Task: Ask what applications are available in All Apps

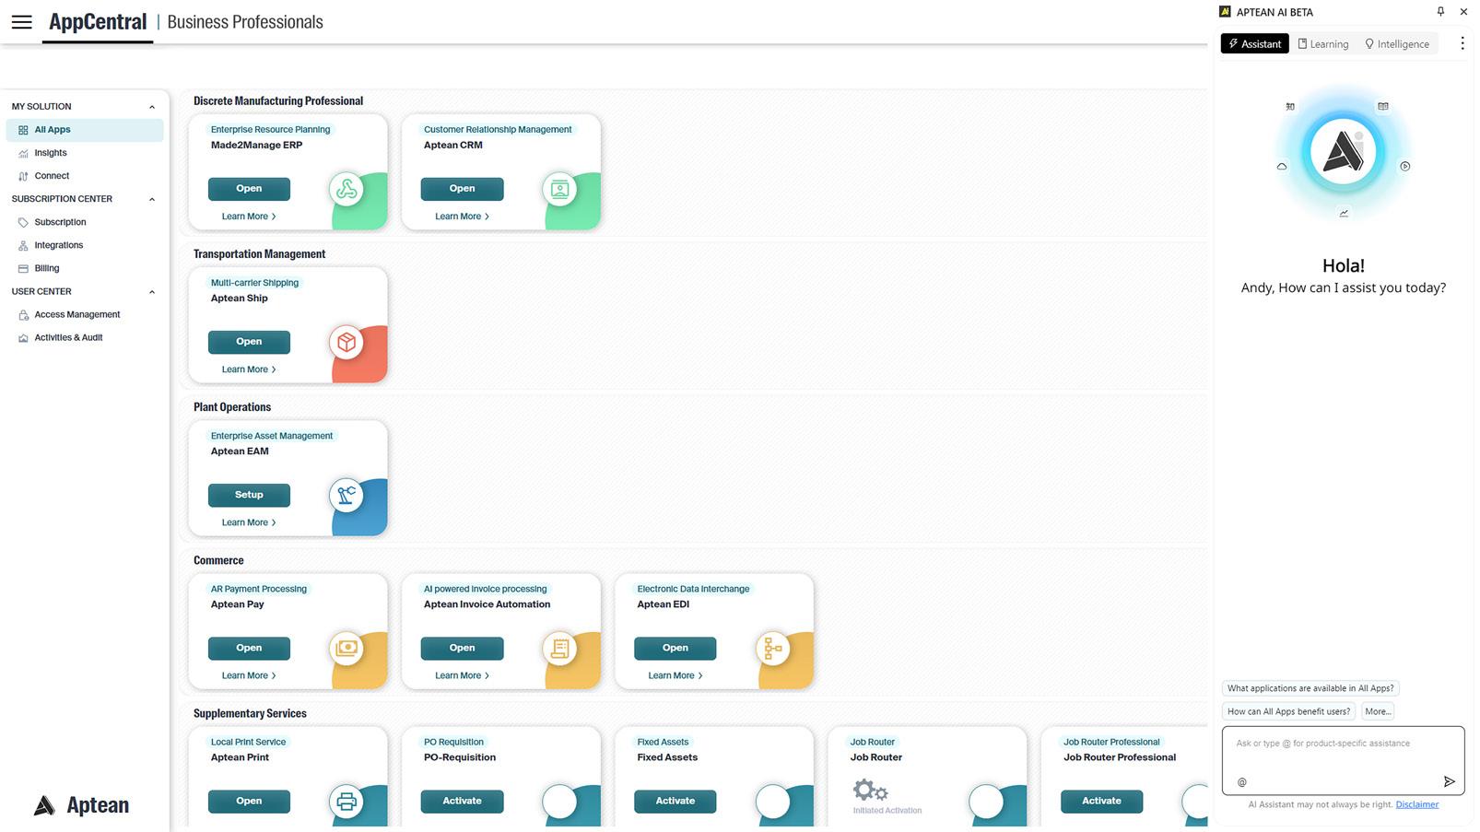Action: click(1310, 688)
